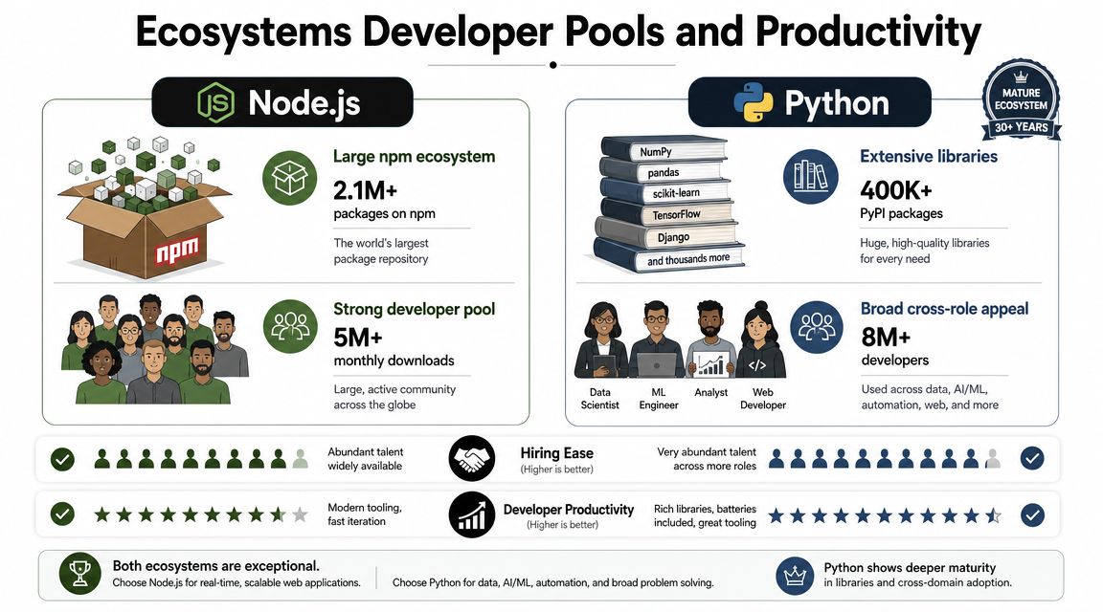Viewport: 1103px width, 612px height.
Task: Click the pandas book
Action: [662, 171]
